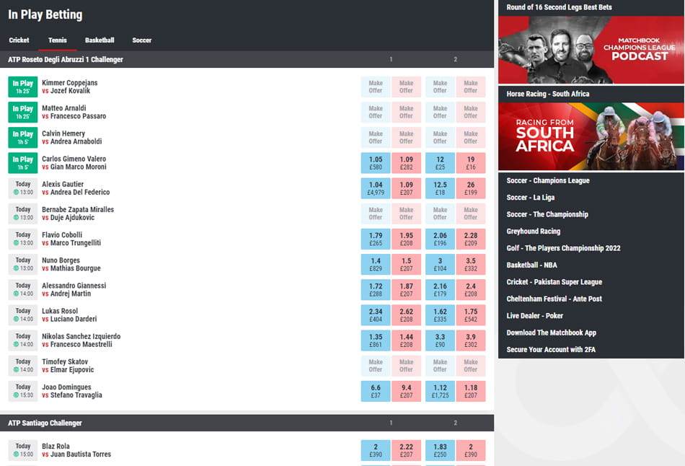This screenshot has width=685, height=466.
Task: Open Racing From South Africa banner
Action: coord(591,136)
